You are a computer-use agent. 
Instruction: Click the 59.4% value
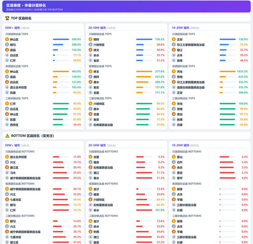tap(77, 125)
